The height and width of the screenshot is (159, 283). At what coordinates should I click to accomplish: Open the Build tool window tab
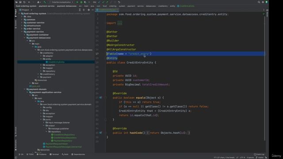[65, 154]
